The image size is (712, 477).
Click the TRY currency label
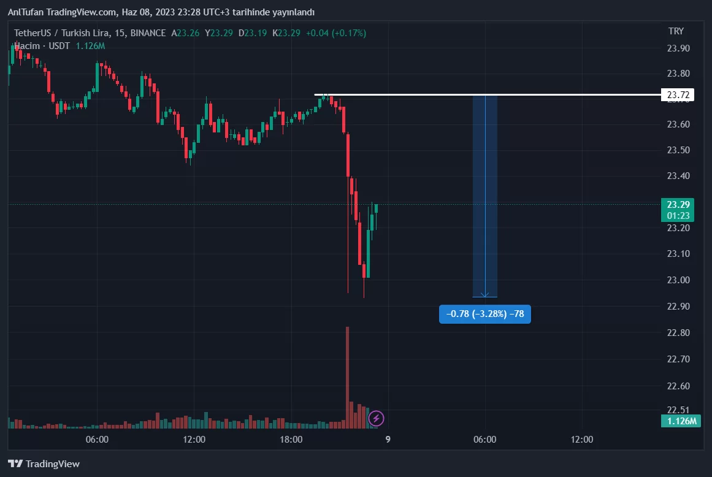tap(676, 31)
